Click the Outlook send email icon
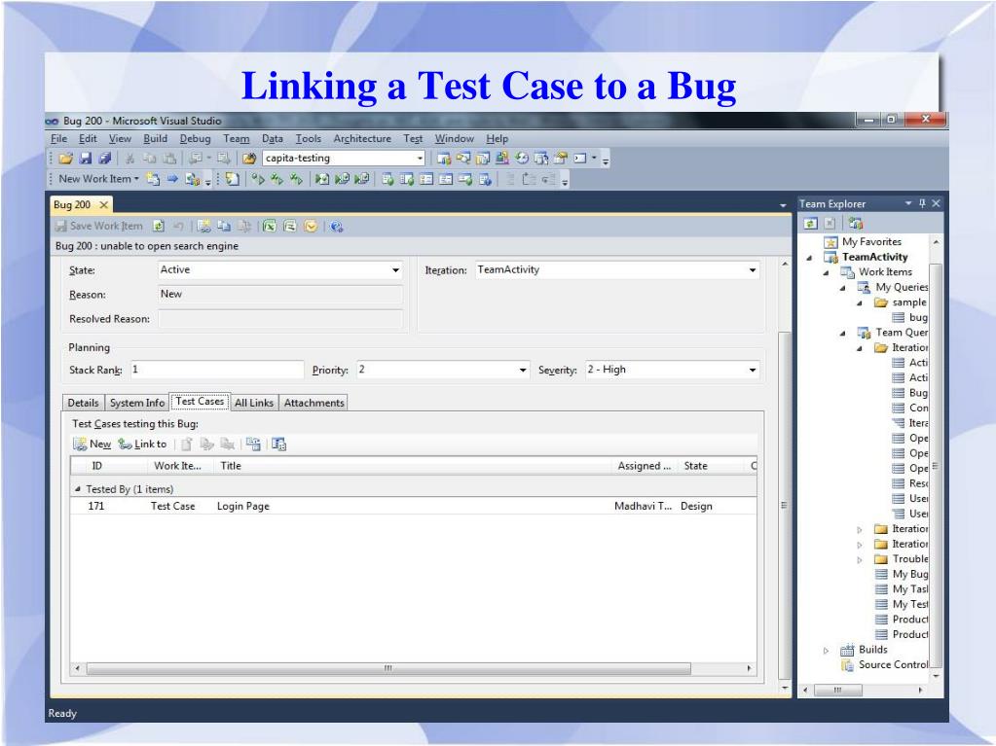Image resolution: width=996 pixels, height=746 pixels. pos(311,226)
